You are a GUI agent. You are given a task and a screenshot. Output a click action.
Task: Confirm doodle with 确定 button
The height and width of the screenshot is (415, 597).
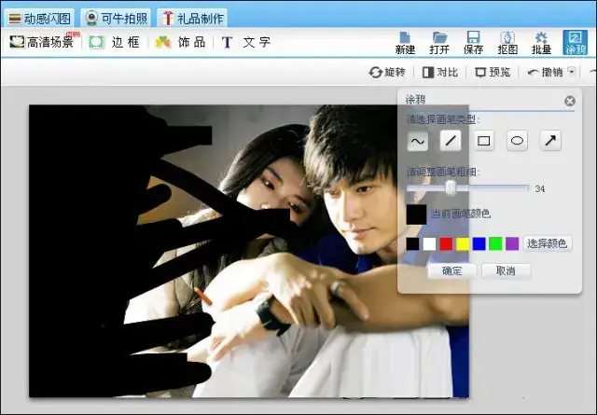click(451, 271)
